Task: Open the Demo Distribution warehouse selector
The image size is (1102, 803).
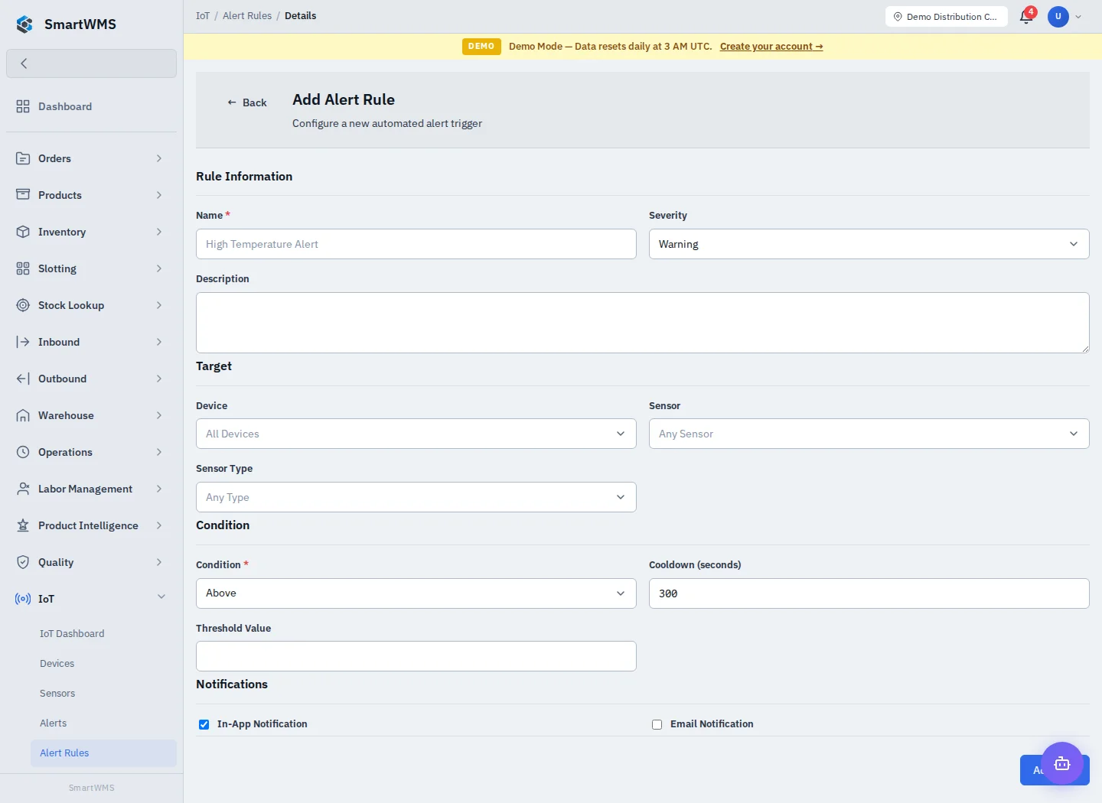Action: (947, 17)
